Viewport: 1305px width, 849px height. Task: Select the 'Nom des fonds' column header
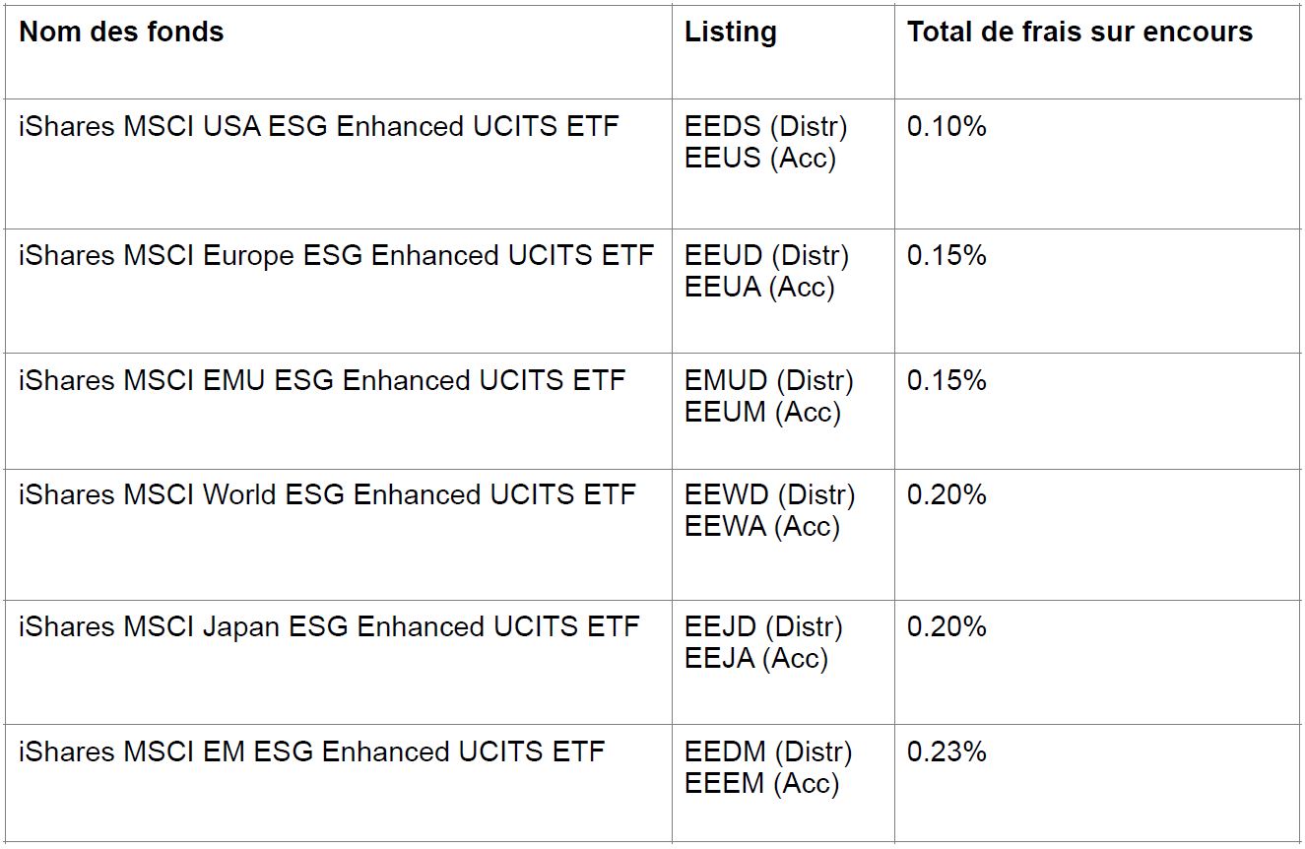pos(121,33)
